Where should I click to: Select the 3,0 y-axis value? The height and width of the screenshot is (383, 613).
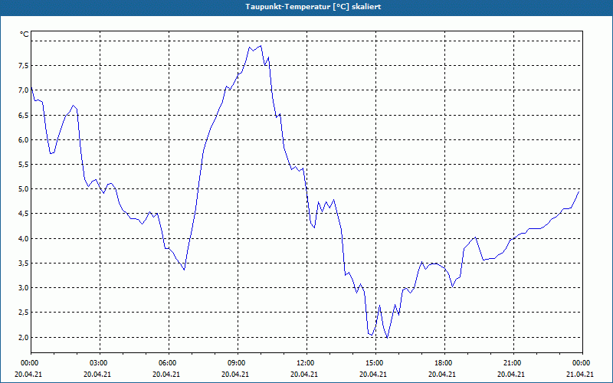23,288
